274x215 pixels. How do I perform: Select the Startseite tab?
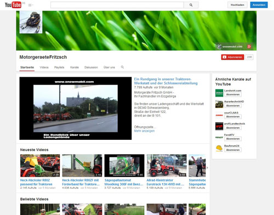click(x=27, y=67)
